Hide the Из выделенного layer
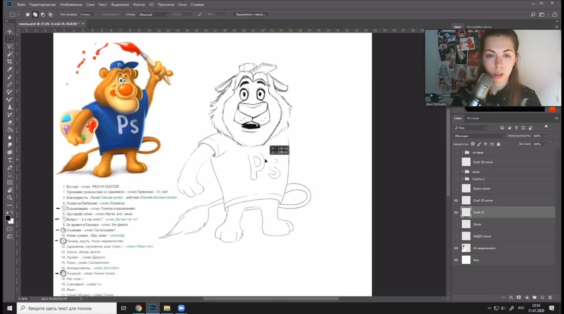Image resolution: width=564 pixels, height=314 pixels. pyautogui.click(x=456, y=248)
